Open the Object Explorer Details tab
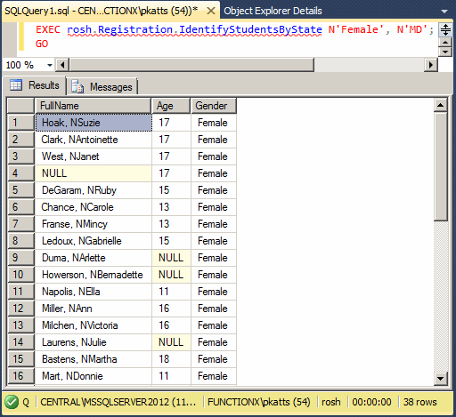 click(x=273, y=11)
